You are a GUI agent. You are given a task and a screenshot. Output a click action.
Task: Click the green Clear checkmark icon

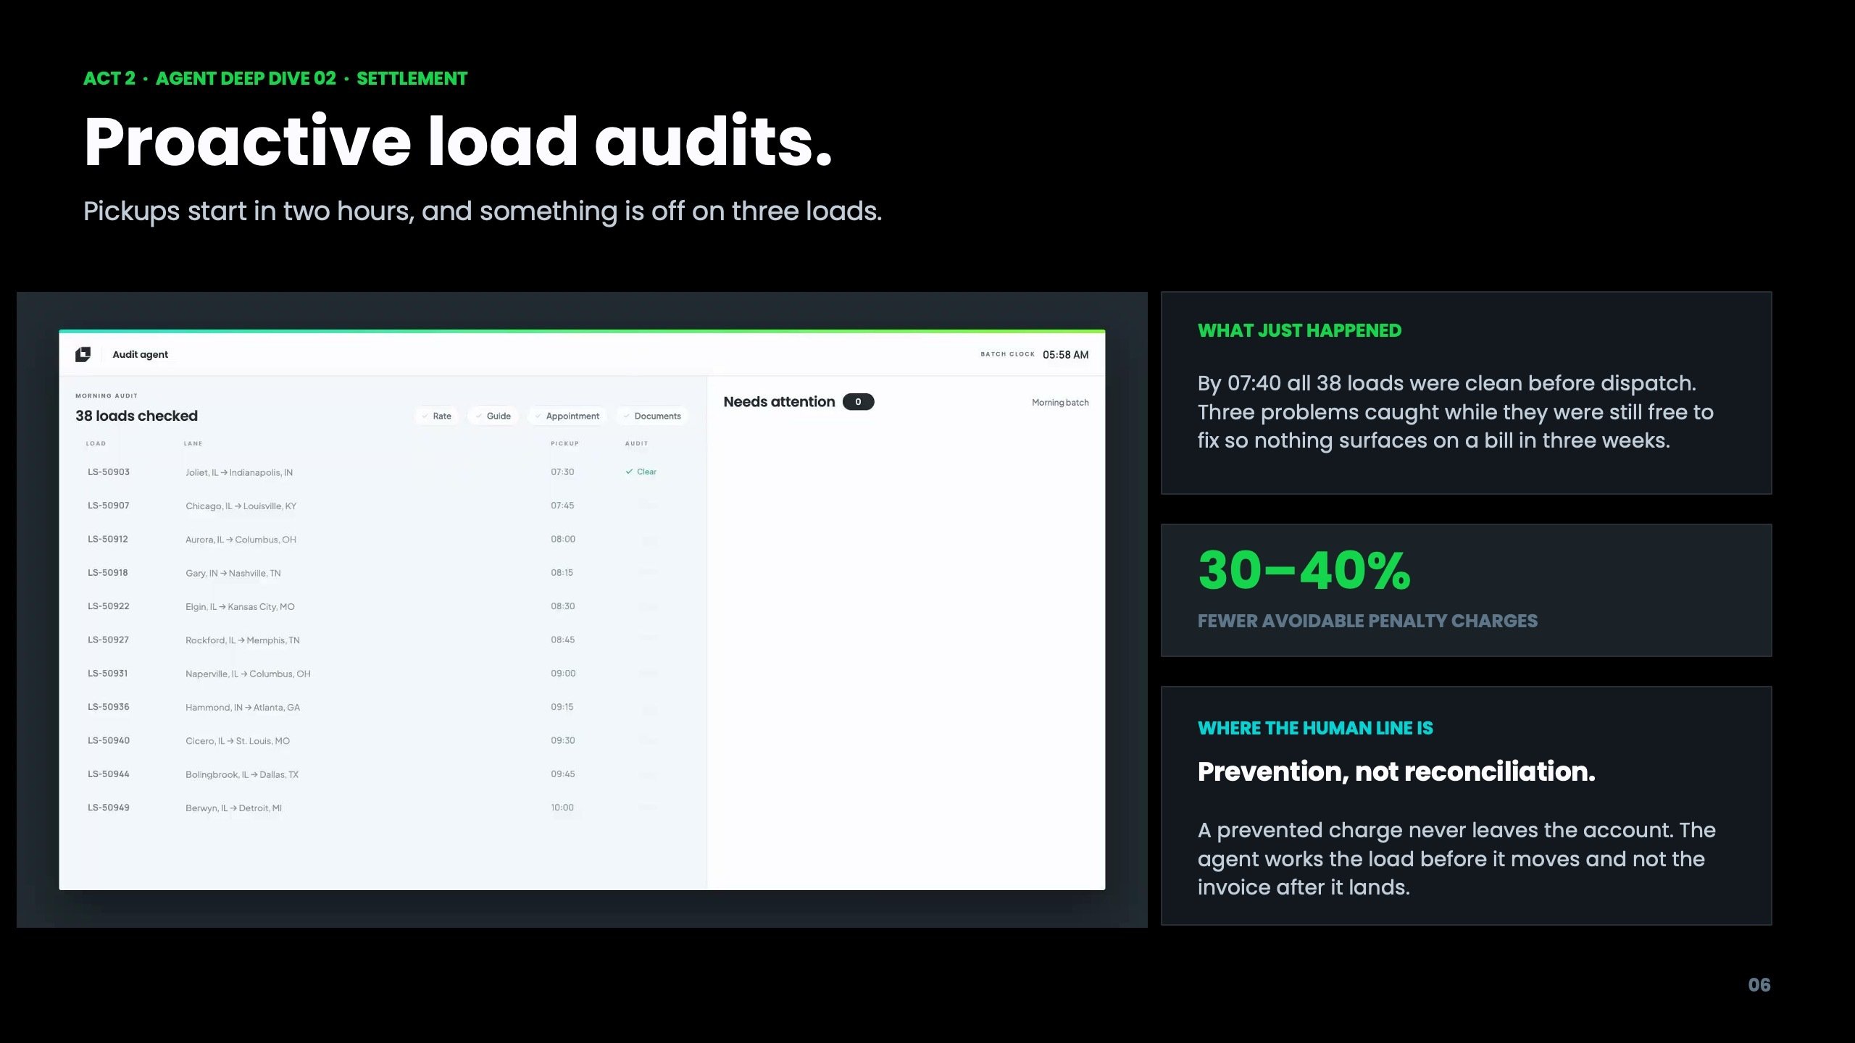pos(629,472)
